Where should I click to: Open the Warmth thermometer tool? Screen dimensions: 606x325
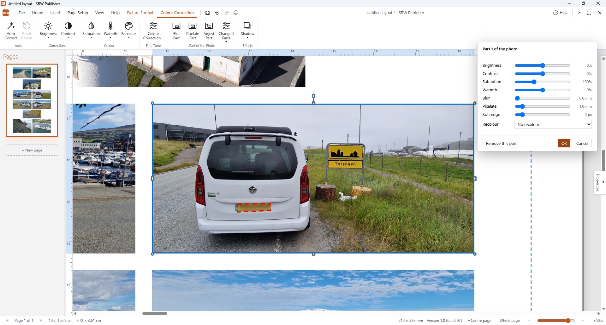point(110,30)
